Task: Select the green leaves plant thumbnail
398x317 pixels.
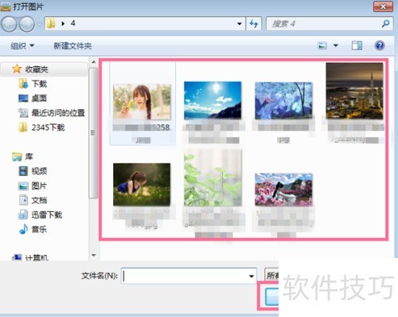Action: [x=213, y=178]
